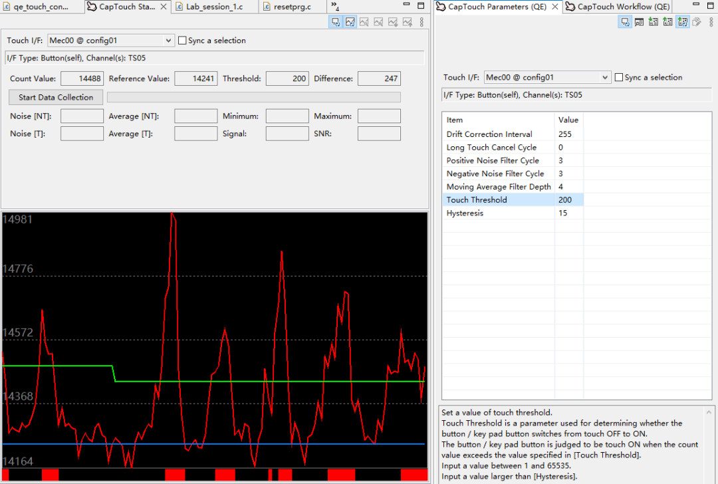Toggle auto-write parameters icon with refresh arrows

point(682,22)
